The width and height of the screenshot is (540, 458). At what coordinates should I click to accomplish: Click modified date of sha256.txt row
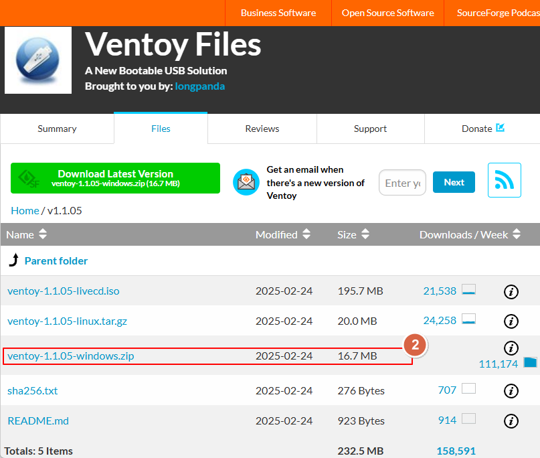(284, 391)
